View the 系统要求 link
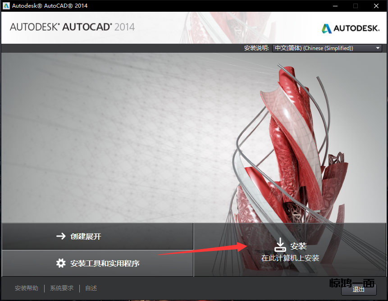 tap(62, 288)
